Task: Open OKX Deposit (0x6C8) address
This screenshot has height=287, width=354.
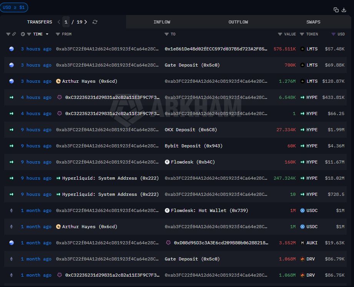Action: (x=191, y=130)
